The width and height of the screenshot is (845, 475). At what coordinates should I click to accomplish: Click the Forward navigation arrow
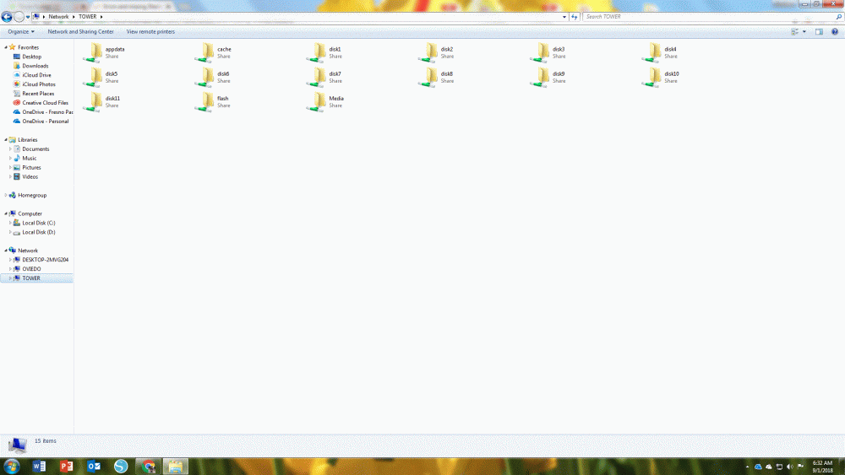[19, 17]
